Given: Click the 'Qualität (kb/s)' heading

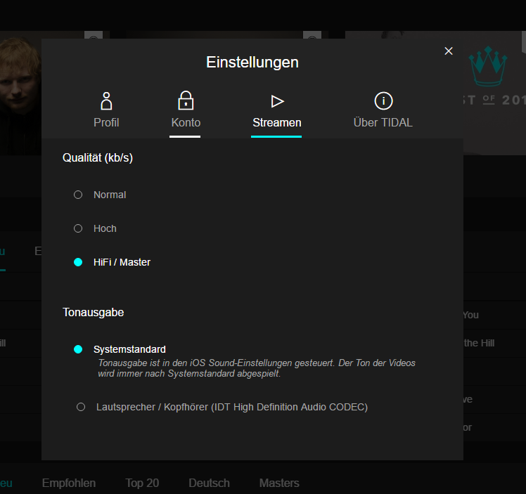Looking at the screenshot, I should click(x=98, y=158).
